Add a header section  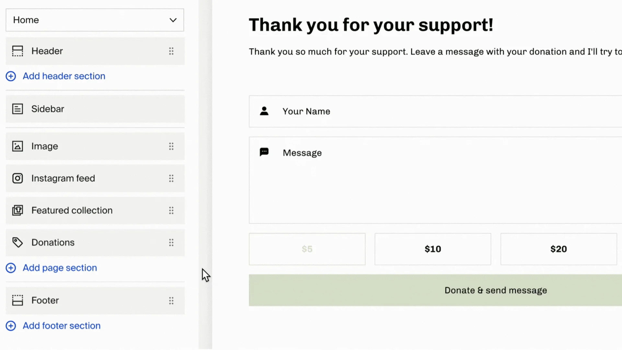tap(63, 76)
